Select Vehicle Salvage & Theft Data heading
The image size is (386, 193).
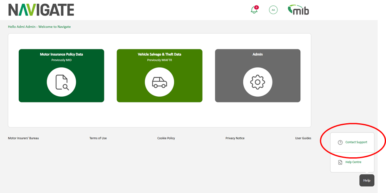coord(159,54)
